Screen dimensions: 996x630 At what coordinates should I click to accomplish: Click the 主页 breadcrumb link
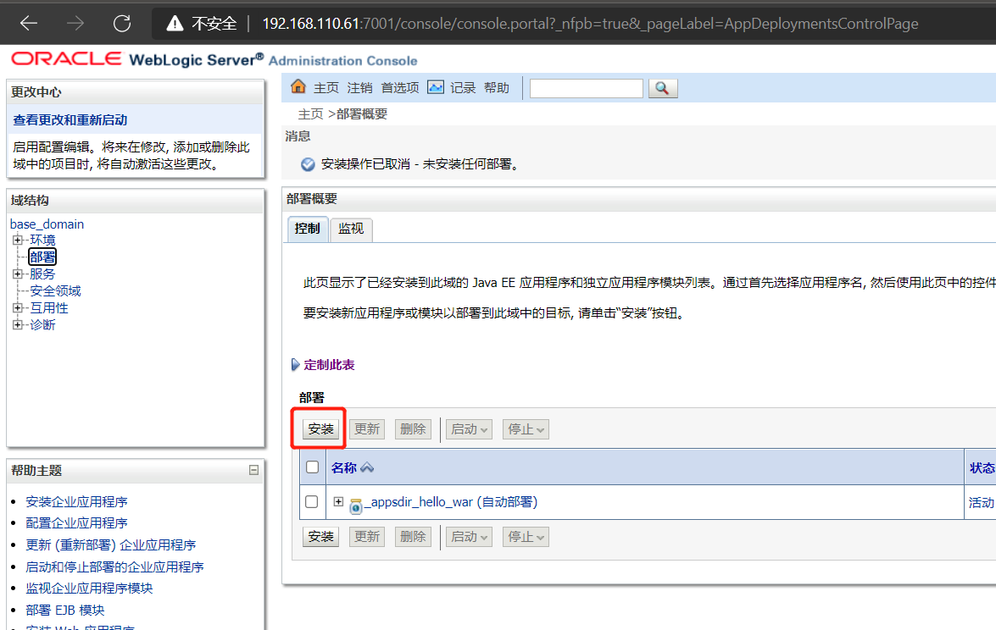click(x=310, y=114)
